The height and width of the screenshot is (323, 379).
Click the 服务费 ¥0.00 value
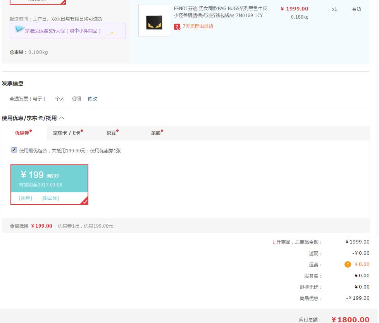362,276
